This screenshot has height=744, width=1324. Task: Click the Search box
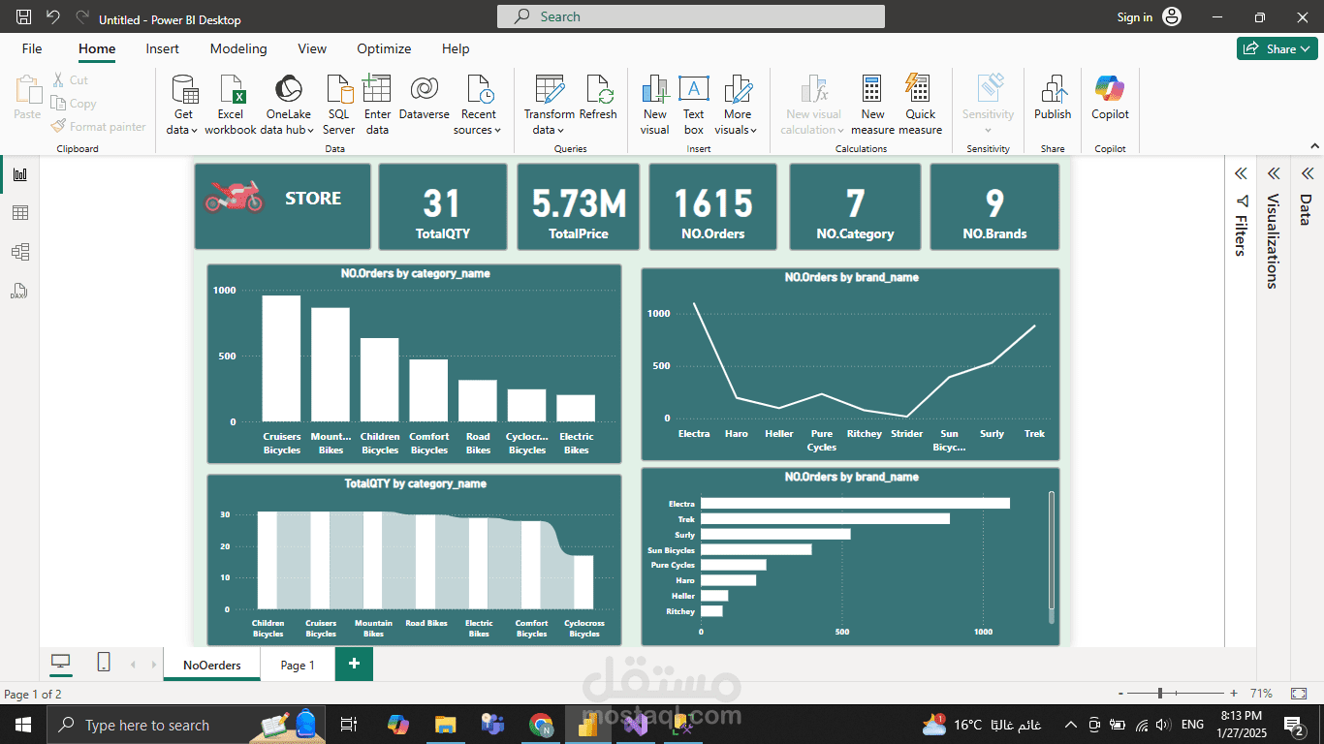coord(691,16)
